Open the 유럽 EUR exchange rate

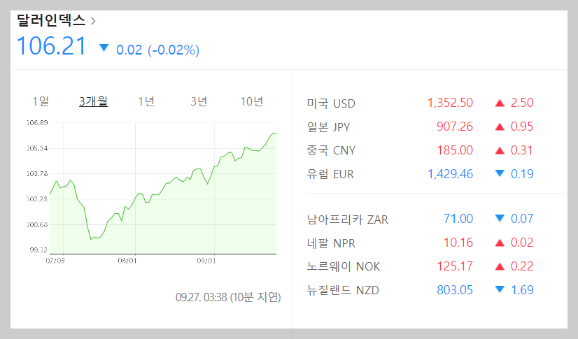coord(330,174)
